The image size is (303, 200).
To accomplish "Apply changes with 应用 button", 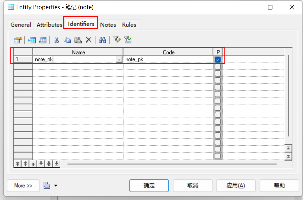I will pos(236,185).
